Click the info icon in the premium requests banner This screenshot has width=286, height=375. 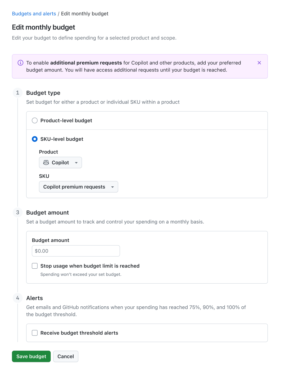20,63
